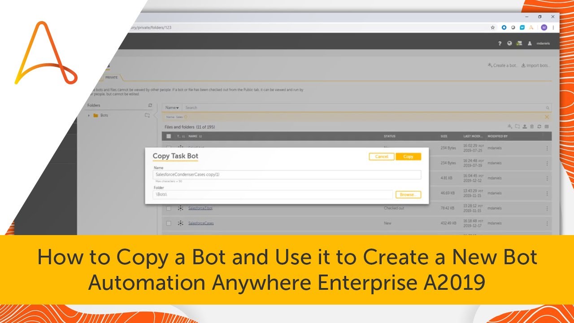This screenshot has width=574, height=323.
Task: Click the upload icon above table
Action: [x=524, y=127]
